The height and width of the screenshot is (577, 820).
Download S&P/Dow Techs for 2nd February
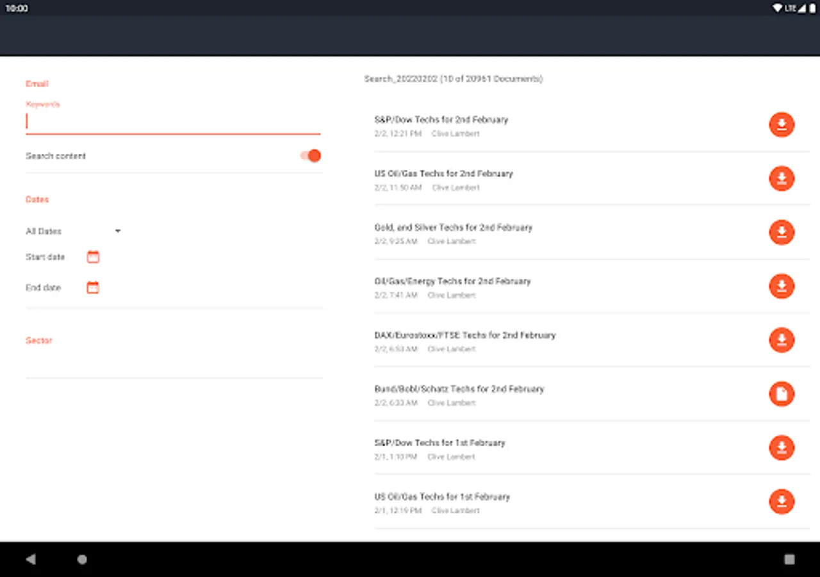tap(782, 125)
